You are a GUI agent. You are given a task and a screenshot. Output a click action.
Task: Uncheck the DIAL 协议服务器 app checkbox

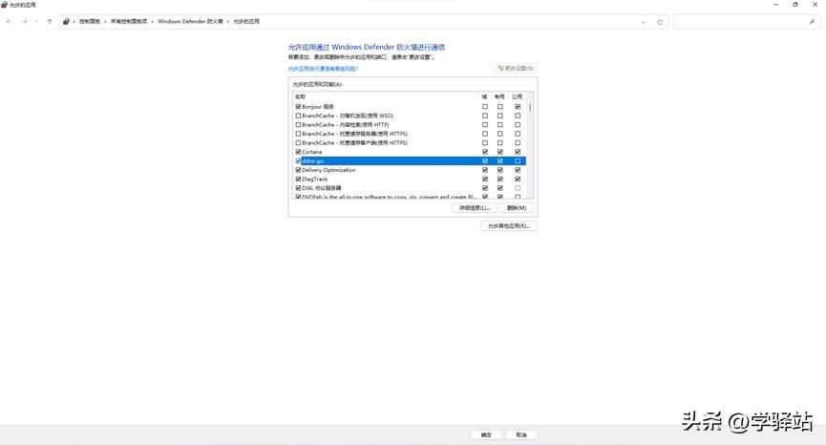point(298,188)
